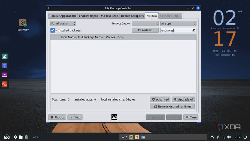The width and height of the screenshot is (250, 141).
Task: Open the All apps filter dropdown
Action: pos(178,23)
